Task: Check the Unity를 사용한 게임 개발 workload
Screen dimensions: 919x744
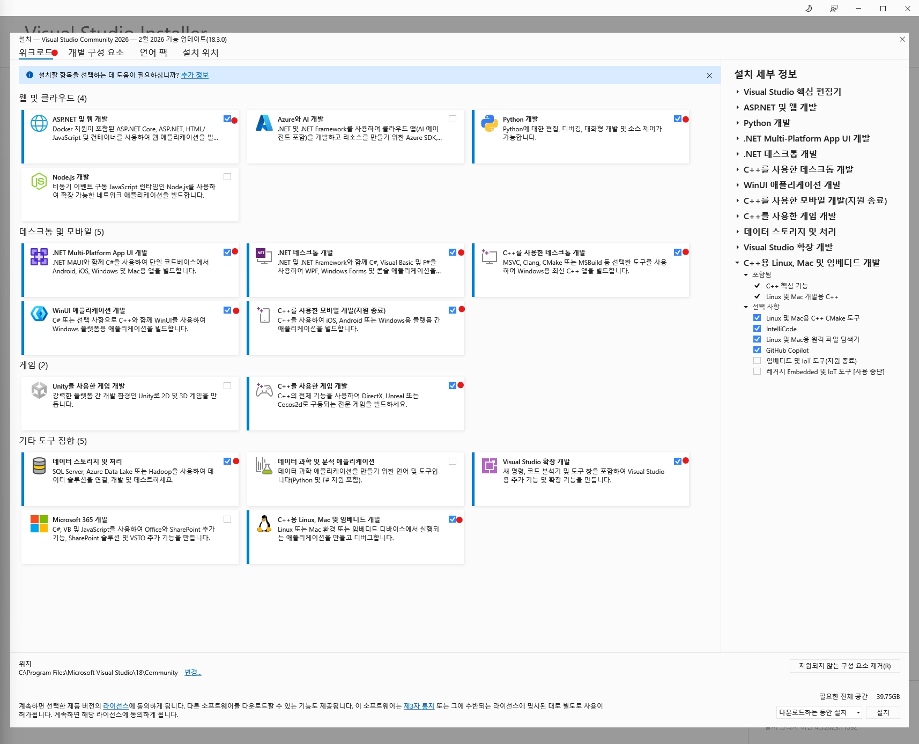Action: (x=227, y=386)
